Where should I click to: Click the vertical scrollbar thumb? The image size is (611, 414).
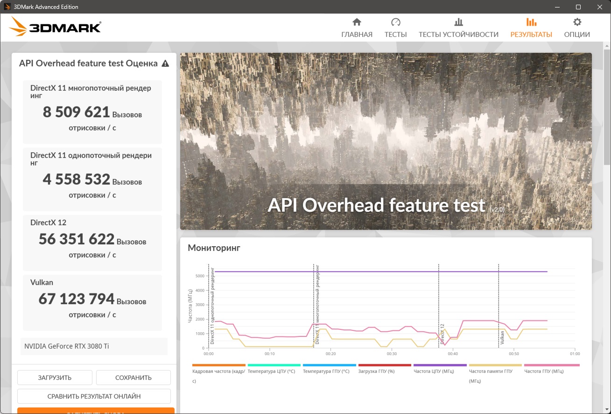(607, 106)
